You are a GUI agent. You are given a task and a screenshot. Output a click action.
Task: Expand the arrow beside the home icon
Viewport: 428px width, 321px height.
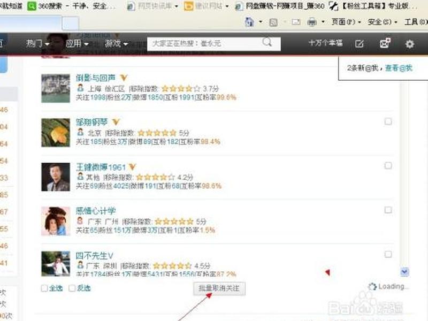pos(260,22)
